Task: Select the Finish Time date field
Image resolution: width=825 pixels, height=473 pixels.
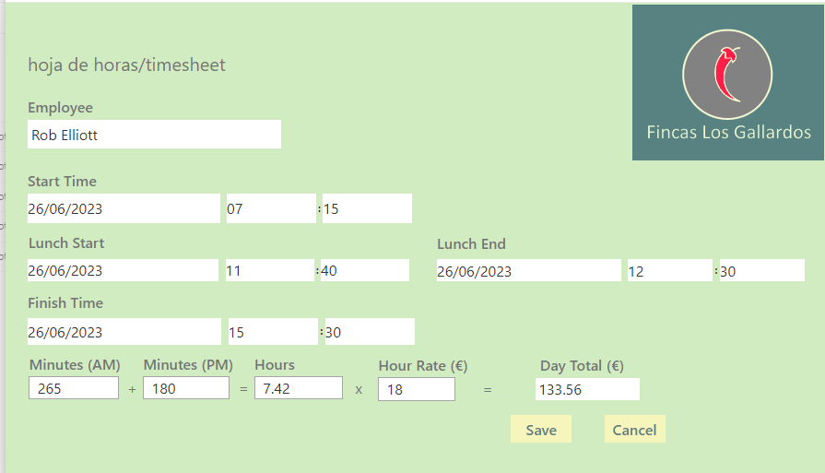Action: coord(124,331)
